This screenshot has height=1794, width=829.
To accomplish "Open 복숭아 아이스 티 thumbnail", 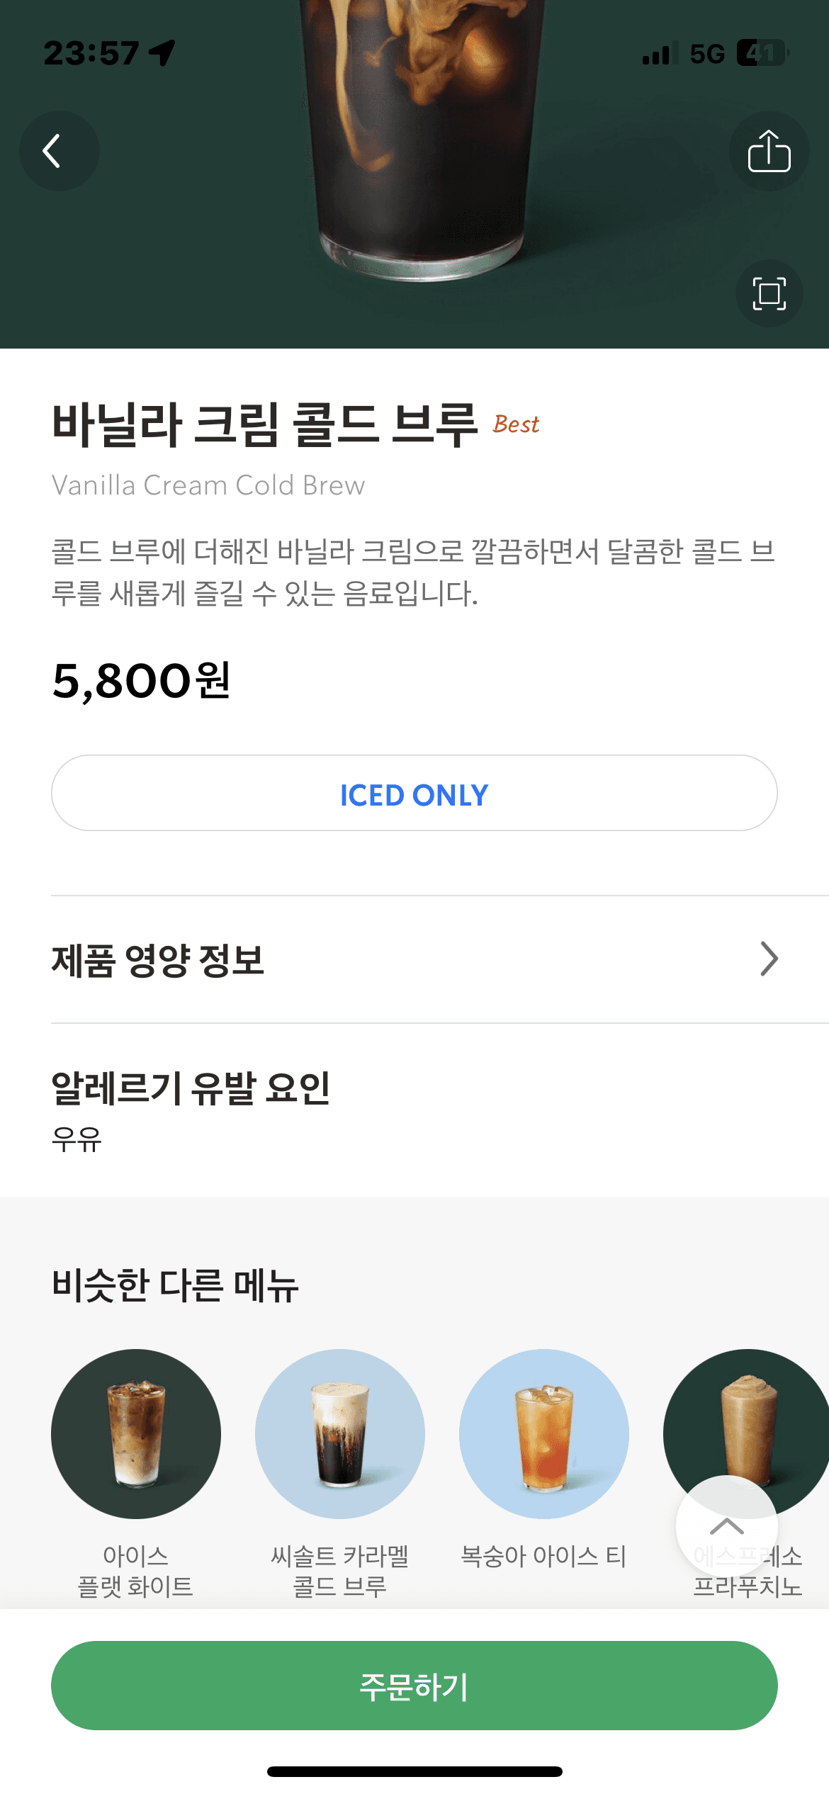I will pos(543,1434).
